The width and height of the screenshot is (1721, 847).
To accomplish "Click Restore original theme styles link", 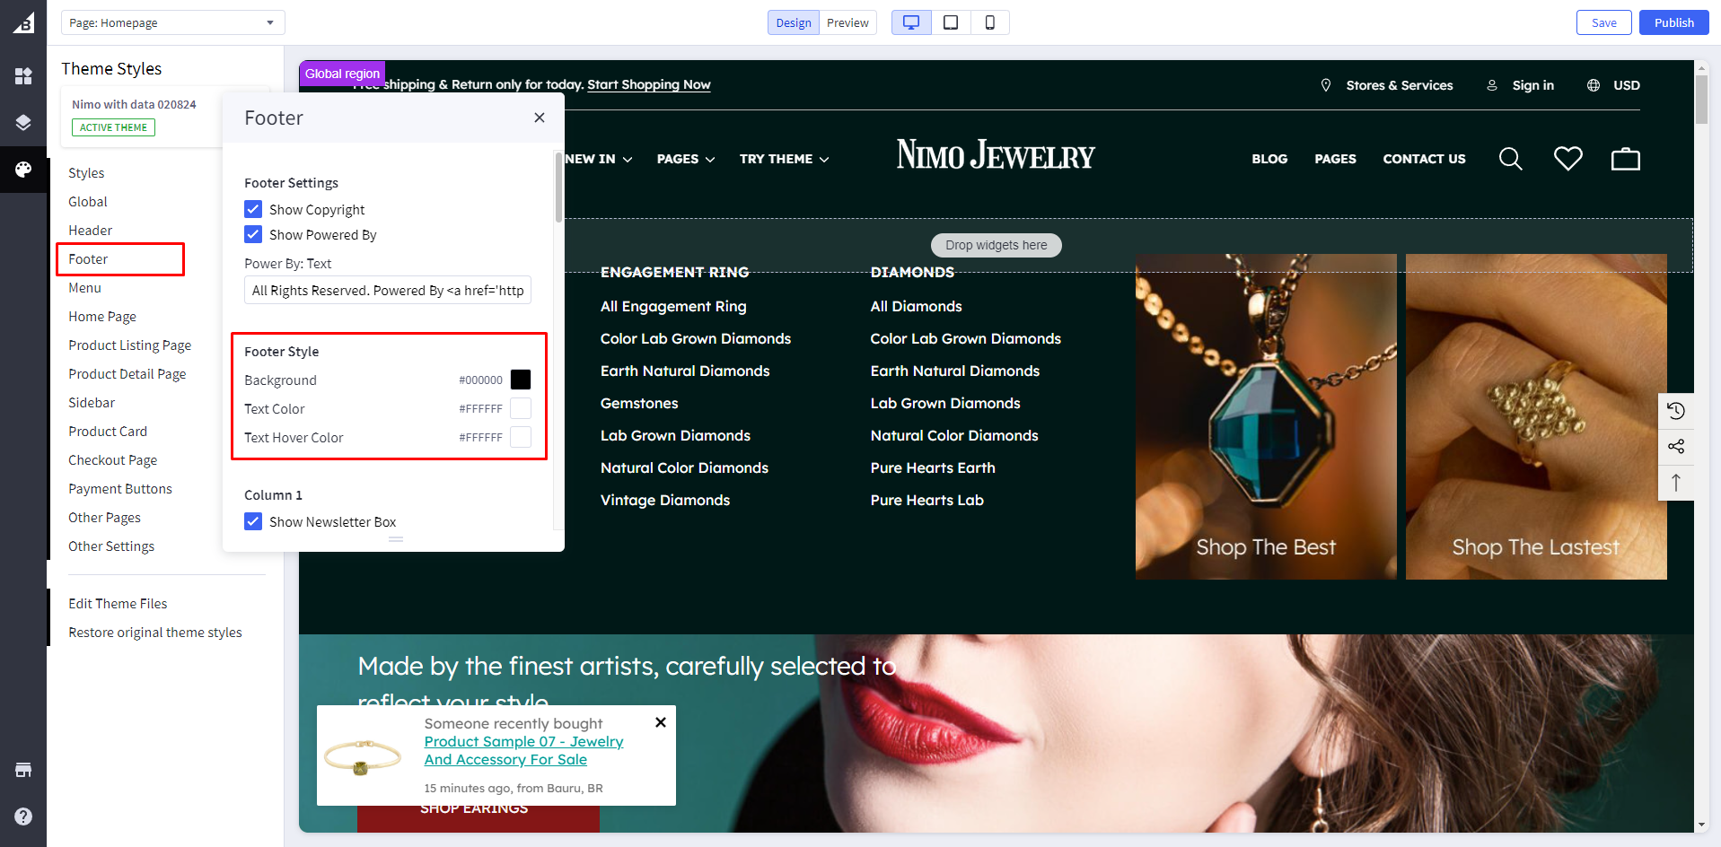I will (155, 633).
